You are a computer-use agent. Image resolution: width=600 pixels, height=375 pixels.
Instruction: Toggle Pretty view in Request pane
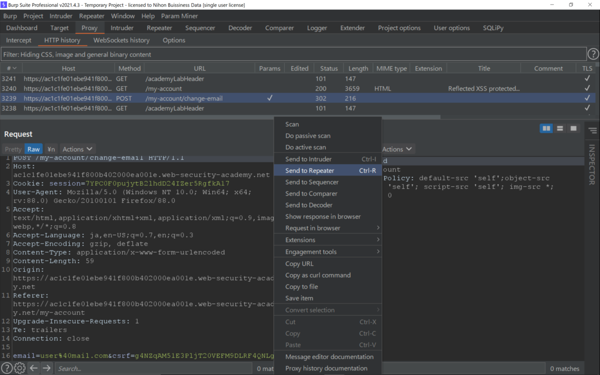click(x=13, y=149)
